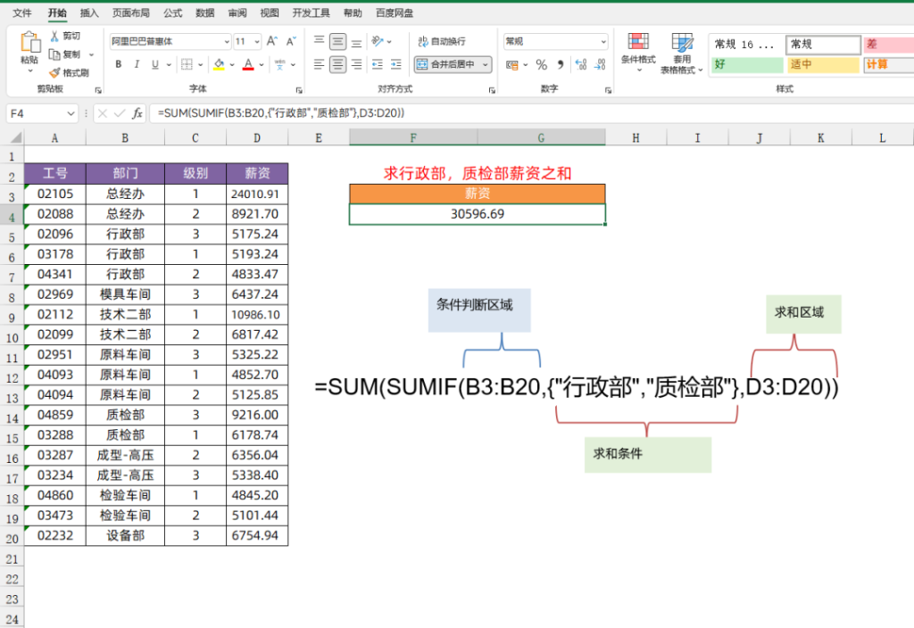This screenshot has height=628, width=914.
Task: Click the 自动换行 wrap text button
Action: (442, 41)
